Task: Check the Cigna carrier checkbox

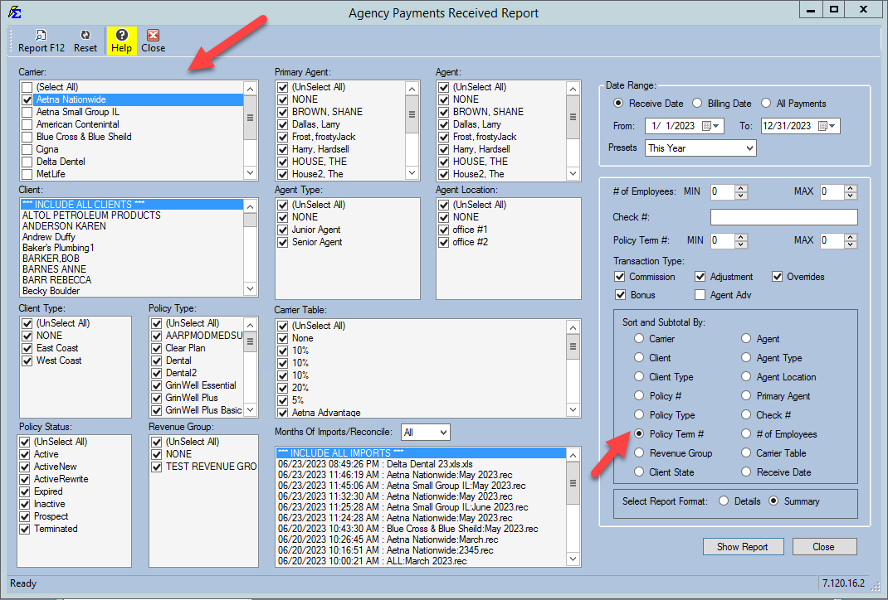Action: (x=27, y=149)
